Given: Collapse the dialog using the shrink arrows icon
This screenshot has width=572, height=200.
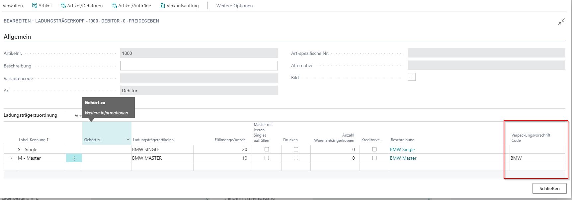Looking at the screenshot, I should [x=561, y=22].
